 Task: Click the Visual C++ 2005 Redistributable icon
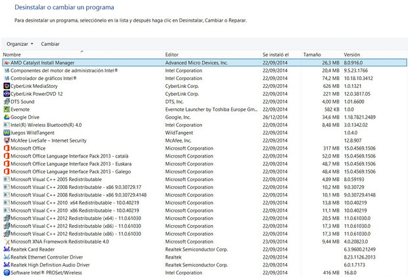pos(7,179)
